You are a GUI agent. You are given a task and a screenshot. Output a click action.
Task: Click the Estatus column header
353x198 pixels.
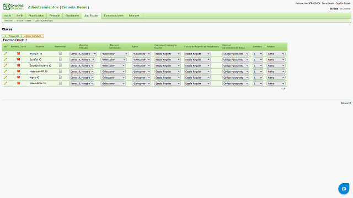point(271,47)
